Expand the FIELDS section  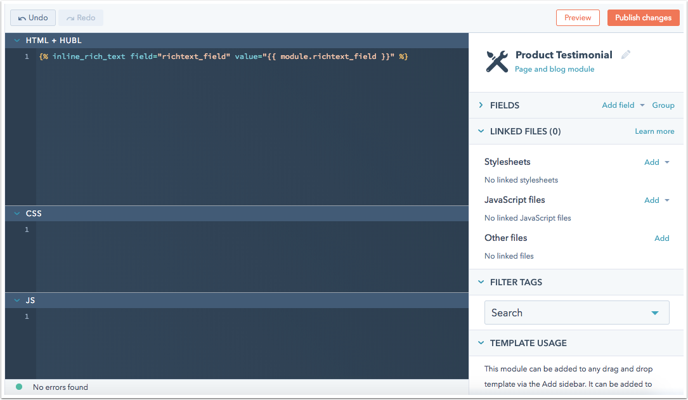pos(481,105)
